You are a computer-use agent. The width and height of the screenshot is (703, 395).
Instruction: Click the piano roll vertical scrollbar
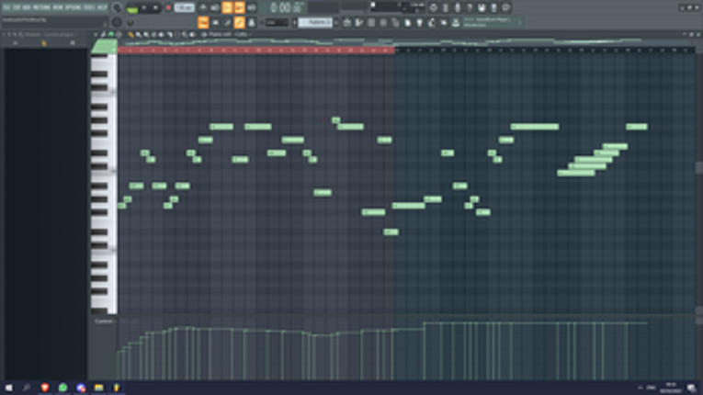(698, 168)
